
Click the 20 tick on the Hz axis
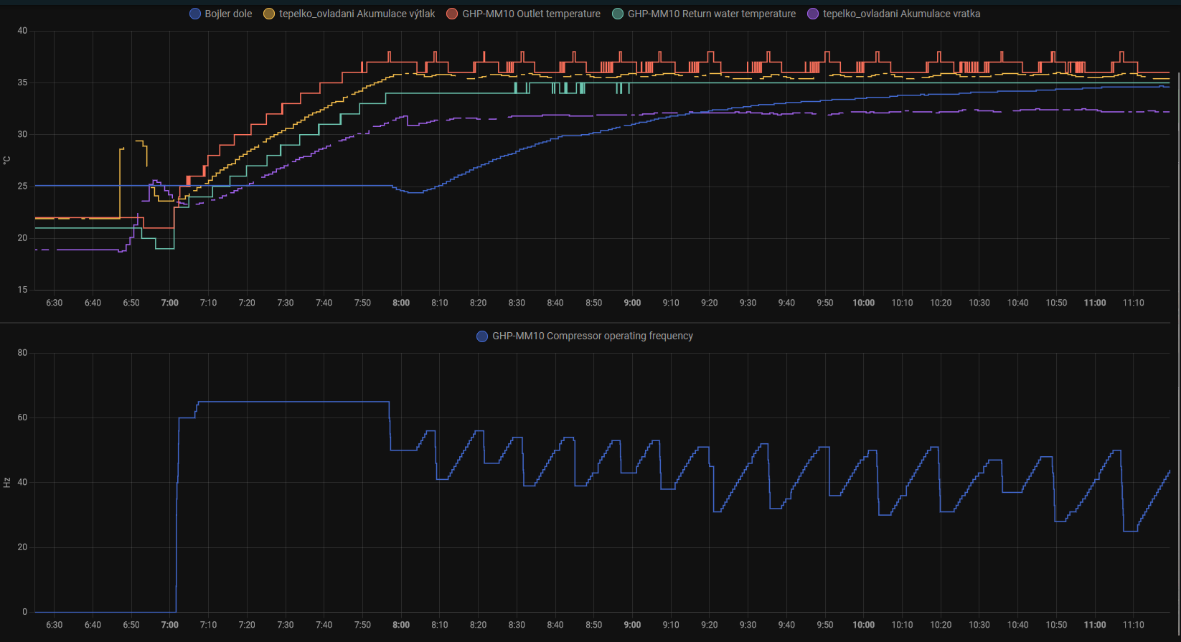point(23,547)
